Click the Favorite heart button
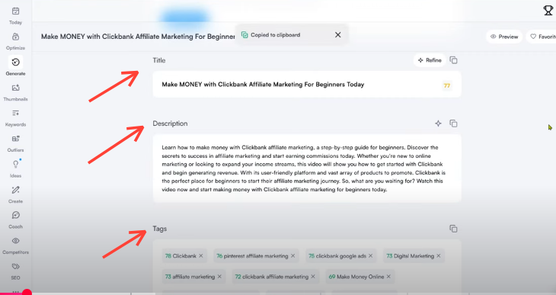The image size is (556, 295). tap(542, 37)
